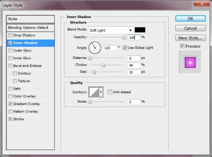This screenshot has width=212, height=157.
Task: Toggle the Texture sub-option checkbox
Action: 15,81
